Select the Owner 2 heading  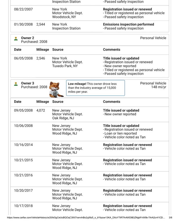coord(28,38)
